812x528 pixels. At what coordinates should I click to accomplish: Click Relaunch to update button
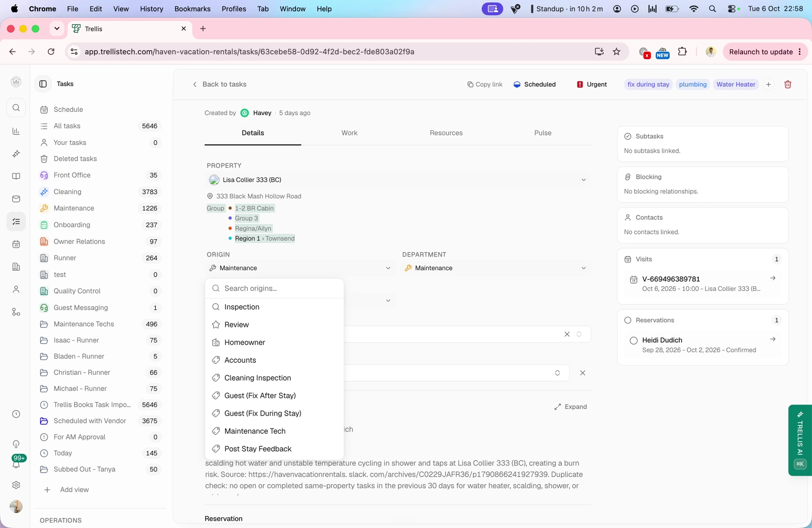(765, 52)
